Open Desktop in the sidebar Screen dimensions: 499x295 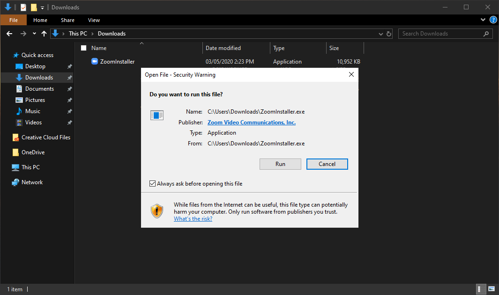(35, 66)
